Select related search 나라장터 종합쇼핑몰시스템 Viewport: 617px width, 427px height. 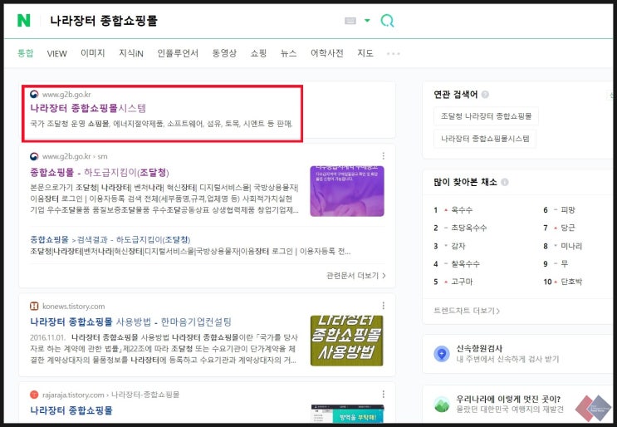[x=485, y=139]
